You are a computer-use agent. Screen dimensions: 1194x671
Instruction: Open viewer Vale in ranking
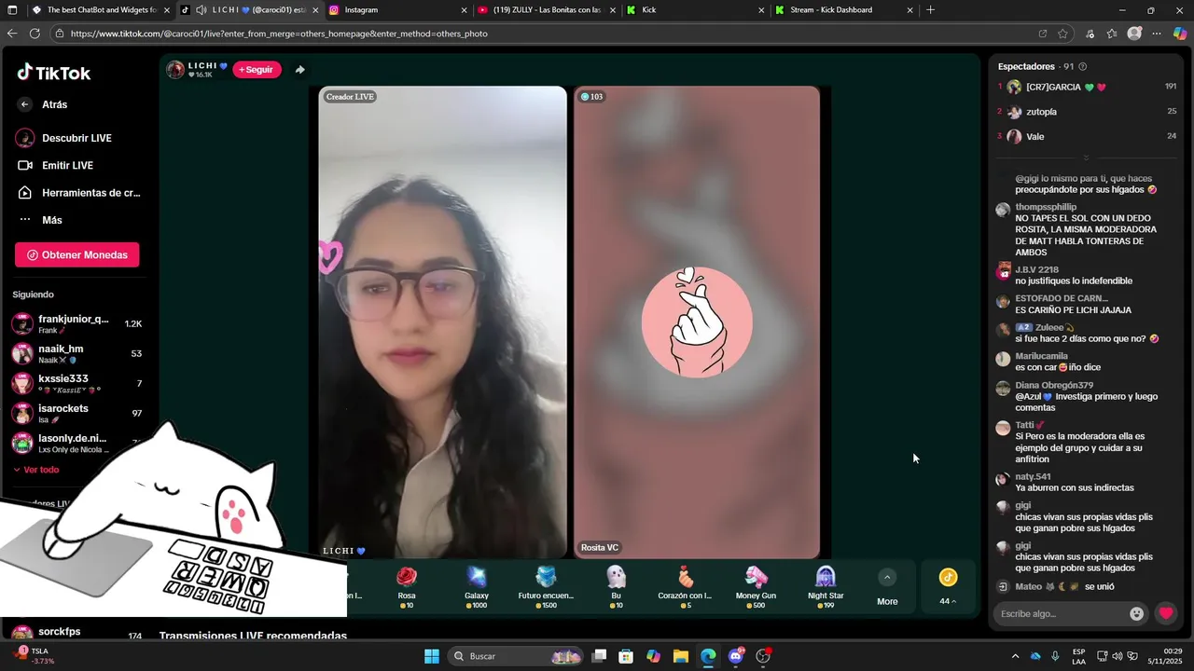1087,136
